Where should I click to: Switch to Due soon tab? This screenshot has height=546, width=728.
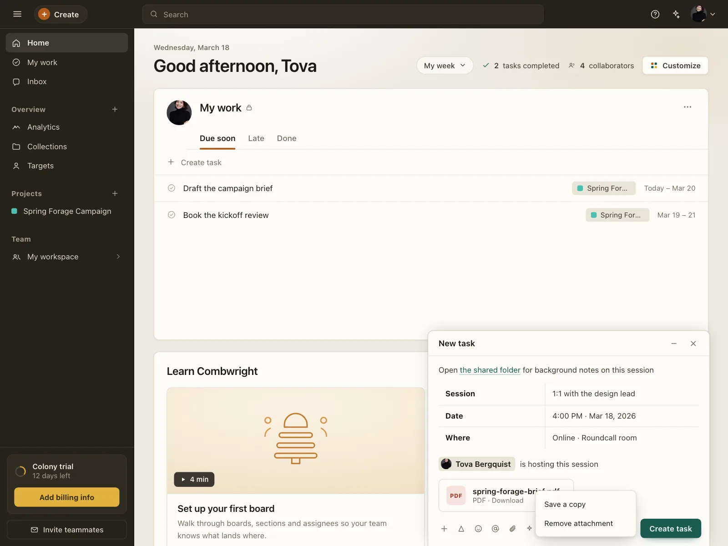coord(217,138)
